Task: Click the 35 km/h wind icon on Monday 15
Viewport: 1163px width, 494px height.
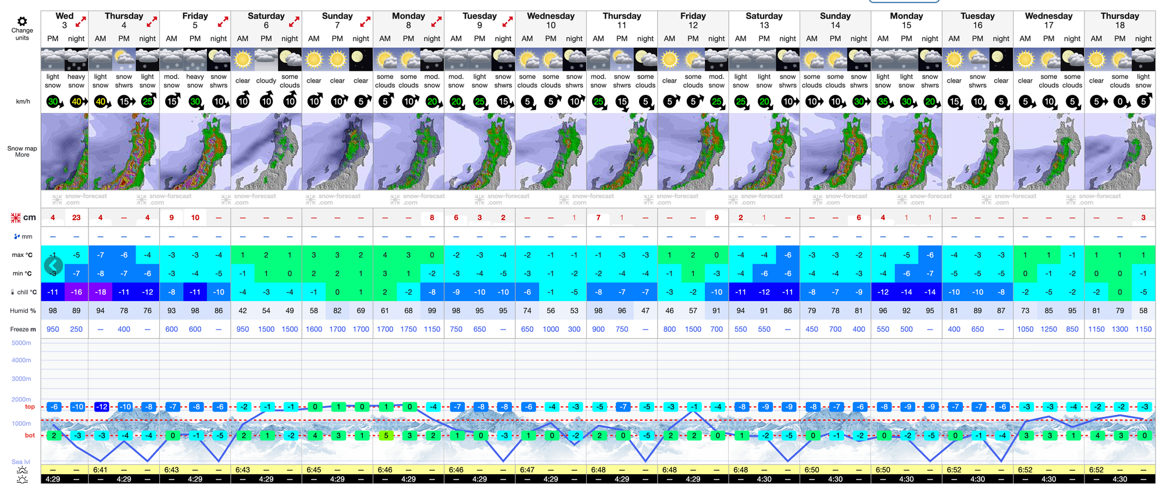Action: [883, 102]
